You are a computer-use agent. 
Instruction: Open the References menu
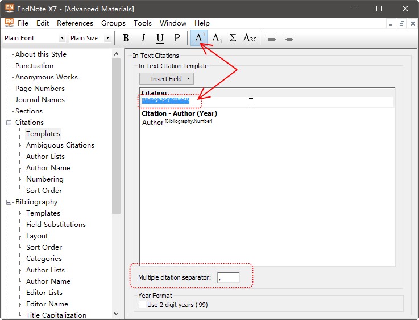tap(74, 23)
